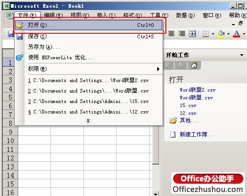Open recent file Word联盟2.csv in task pane
This screenshot has height=196, width=247.
coord(197,90)
